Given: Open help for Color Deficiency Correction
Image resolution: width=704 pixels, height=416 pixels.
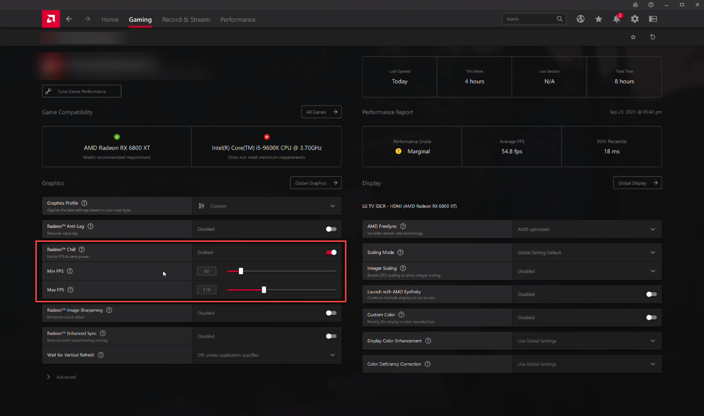Looking at the screenshot, I should pyautogui.click(x=427, y=364).
